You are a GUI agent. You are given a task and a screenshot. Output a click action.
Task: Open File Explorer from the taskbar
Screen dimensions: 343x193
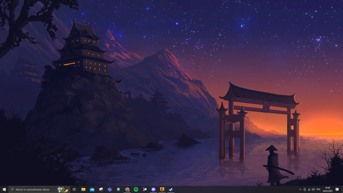pyautogui.click(x=83, y=189)
